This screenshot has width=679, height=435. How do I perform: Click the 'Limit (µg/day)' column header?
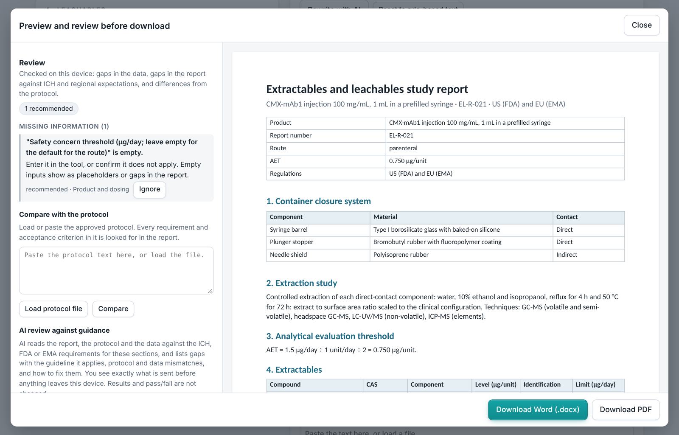(x=598, y=385)
